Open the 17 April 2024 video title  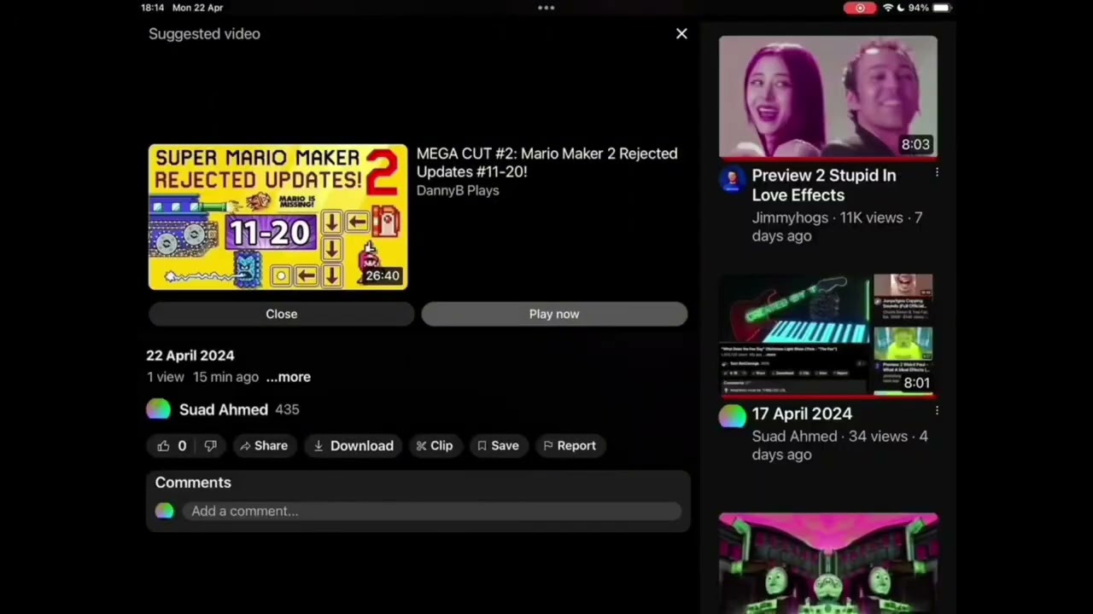pyautogui.click(x=802, y=414)
